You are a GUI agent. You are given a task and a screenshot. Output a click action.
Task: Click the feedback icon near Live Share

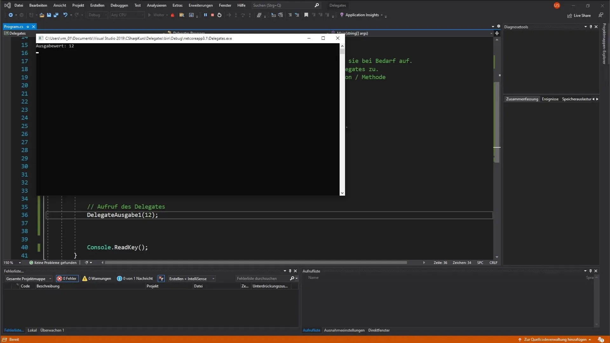pyautogui.click(x=601, y=15)
